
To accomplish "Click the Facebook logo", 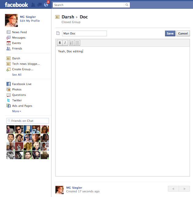I will point(16,5).
